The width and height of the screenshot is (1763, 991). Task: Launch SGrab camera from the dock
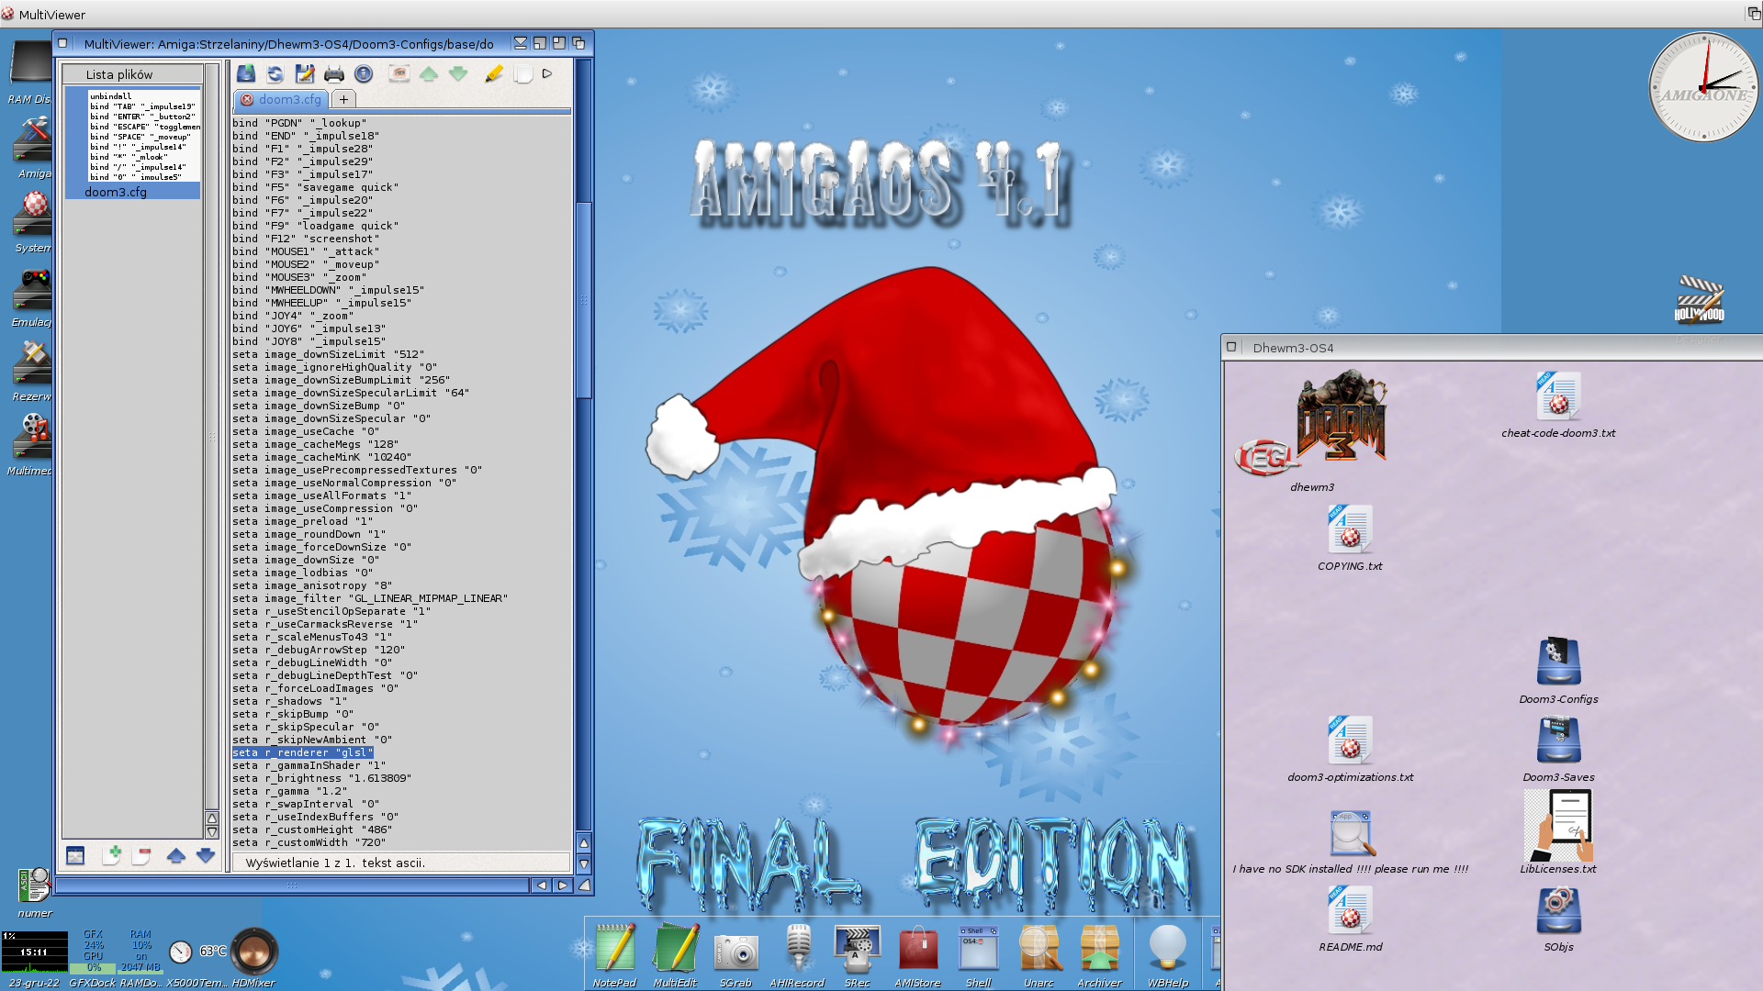[x=736, y=954]
